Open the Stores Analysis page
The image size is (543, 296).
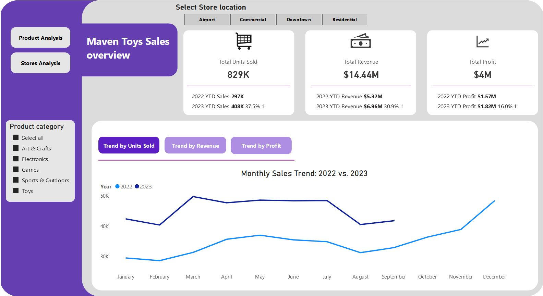point(40,63)
